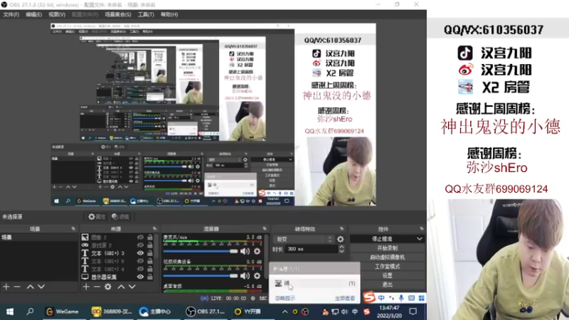
Task: Pop out the 来源 dock panel icon
Action: (x=154, y=229)
